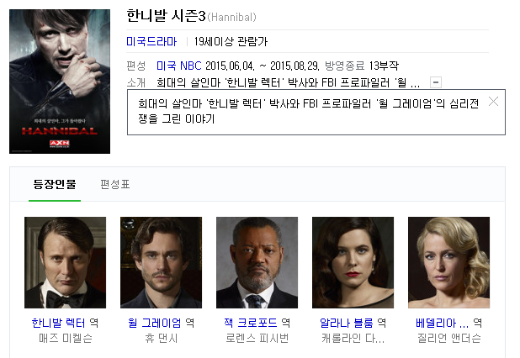This screenshot has width=520, height=358.
Task: Switch to the 편성표 tab
Action: (115, 184)
